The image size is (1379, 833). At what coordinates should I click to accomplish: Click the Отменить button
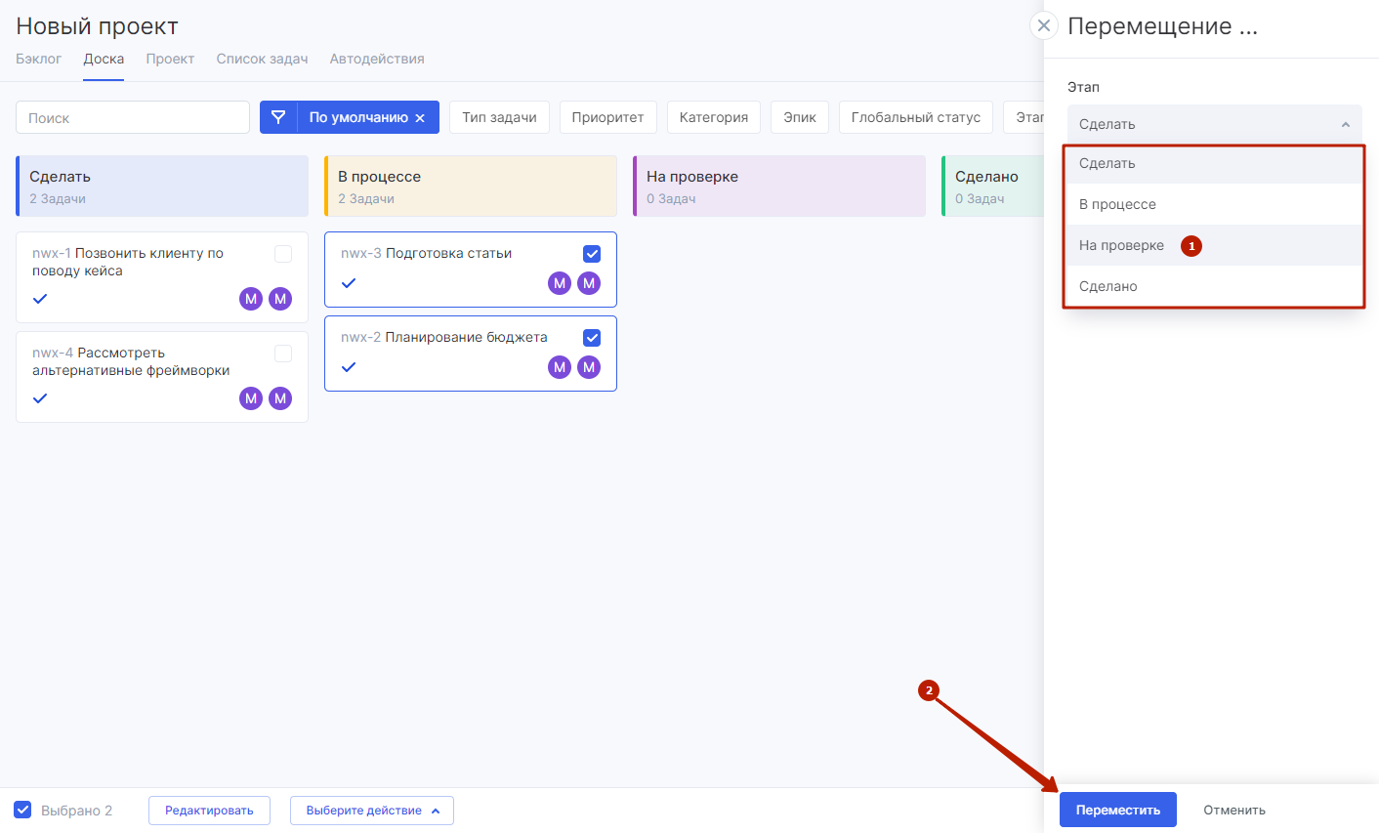1233,810
